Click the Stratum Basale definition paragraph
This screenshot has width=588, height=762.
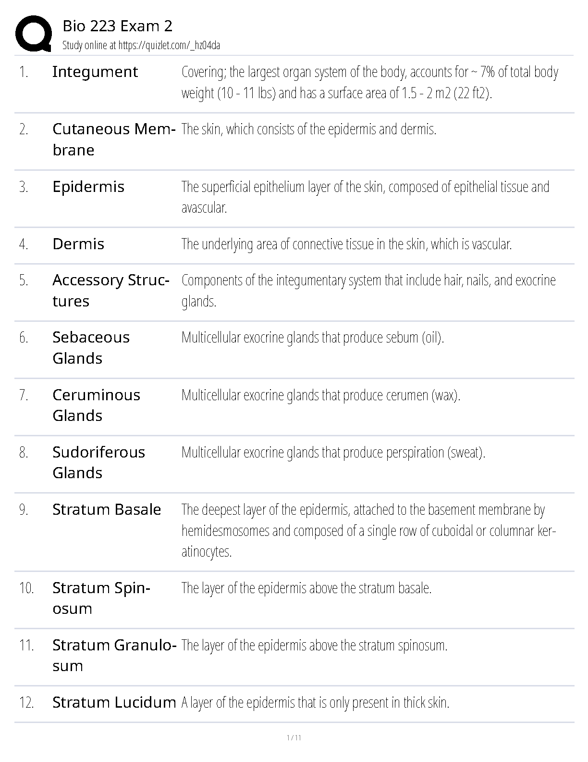[368, 531]
